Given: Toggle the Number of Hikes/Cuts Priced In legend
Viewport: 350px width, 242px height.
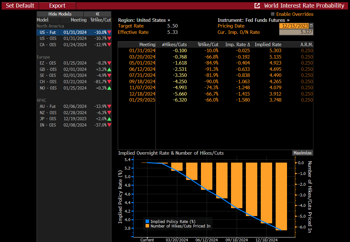Looking at the screenshot, I should (x=147, y=226).
